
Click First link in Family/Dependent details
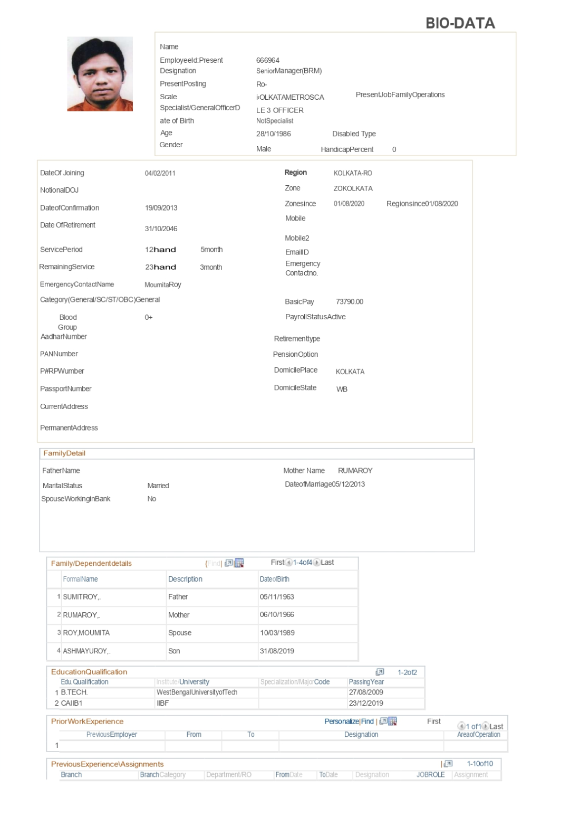pos(277,563)
